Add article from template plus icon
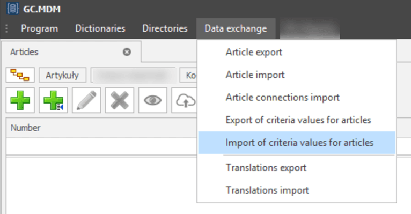This screenshot has height=214, width=411. [x=53, y=100]
